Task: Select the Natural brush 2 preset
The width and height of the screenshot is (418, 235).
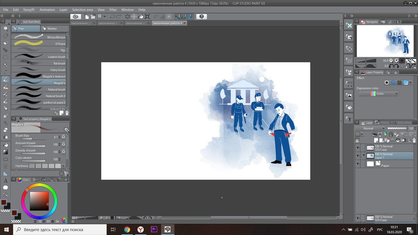Action: 39,96
